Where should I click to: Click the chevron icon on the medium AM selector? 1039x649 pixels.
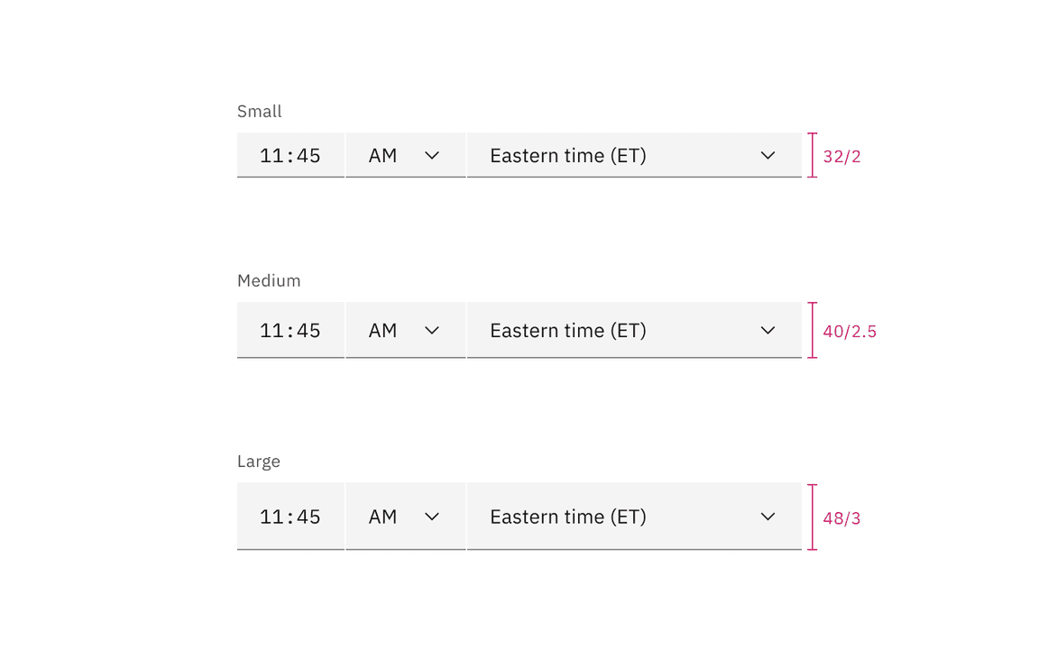[432, 330]
